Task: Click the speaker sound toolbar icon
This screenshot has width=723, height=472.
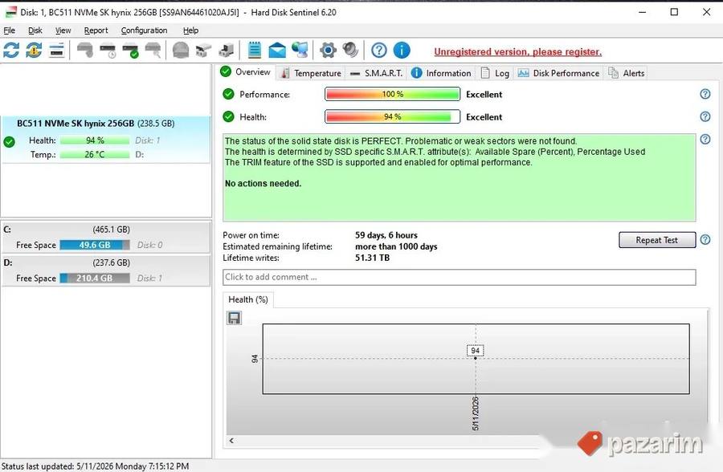Action: pyautogui.click(x=350, y=50)
